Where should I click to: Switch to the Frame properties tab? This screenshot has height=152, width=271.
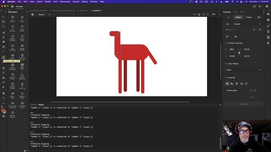[x=249, y=17]
